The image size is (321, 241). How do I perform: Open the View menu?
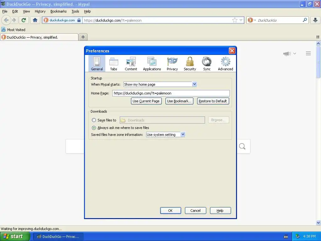26,11
